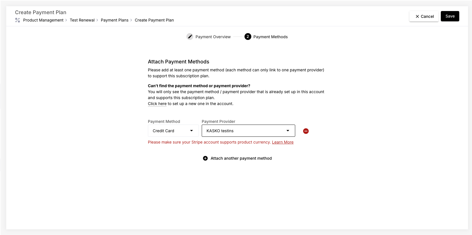Click the Payment Provider dropdown arrow

(x=288, y=131)
